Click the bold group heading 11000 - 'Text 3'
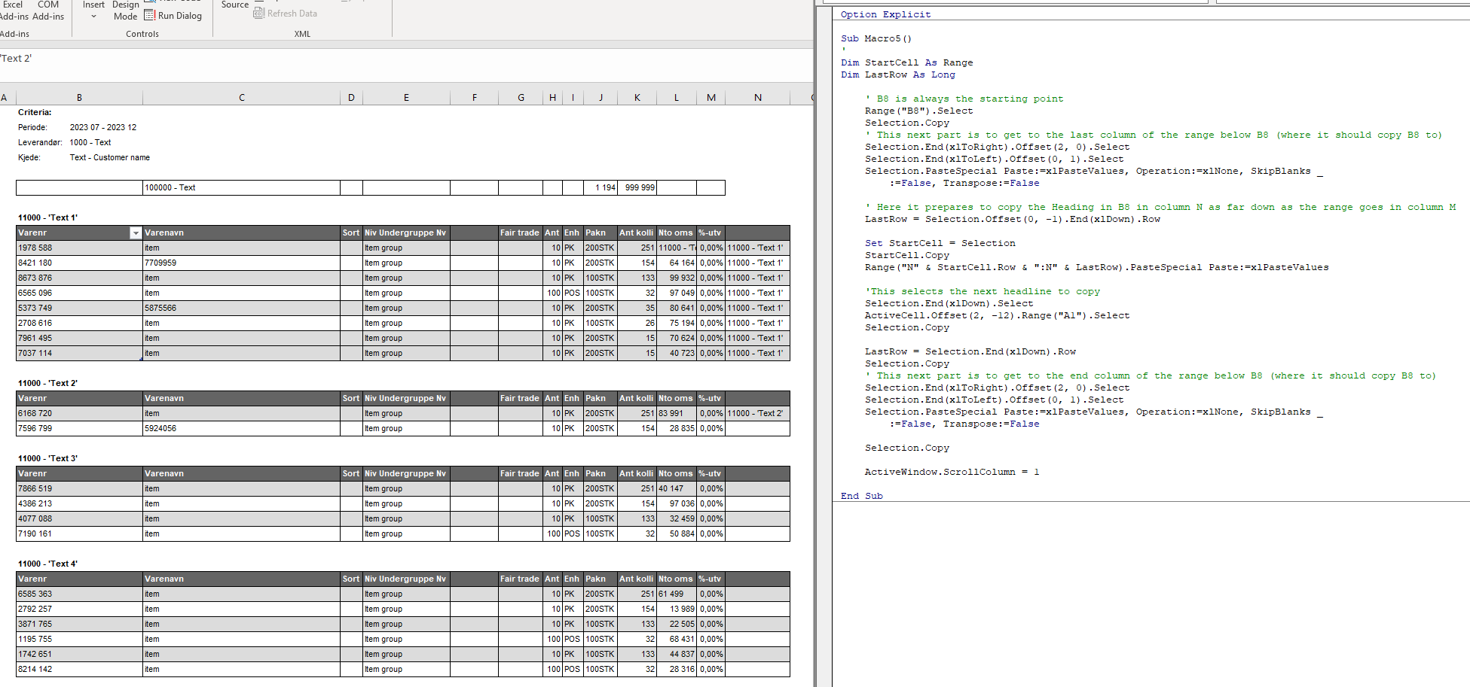The image size is (1470, 687). (x=47, y=458)
